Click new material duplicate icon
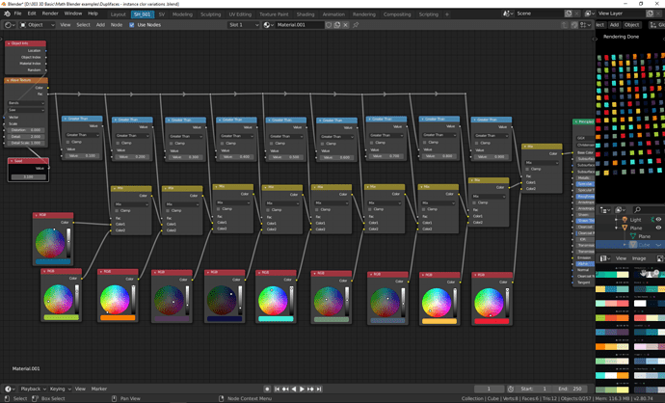 pos(337,25)
